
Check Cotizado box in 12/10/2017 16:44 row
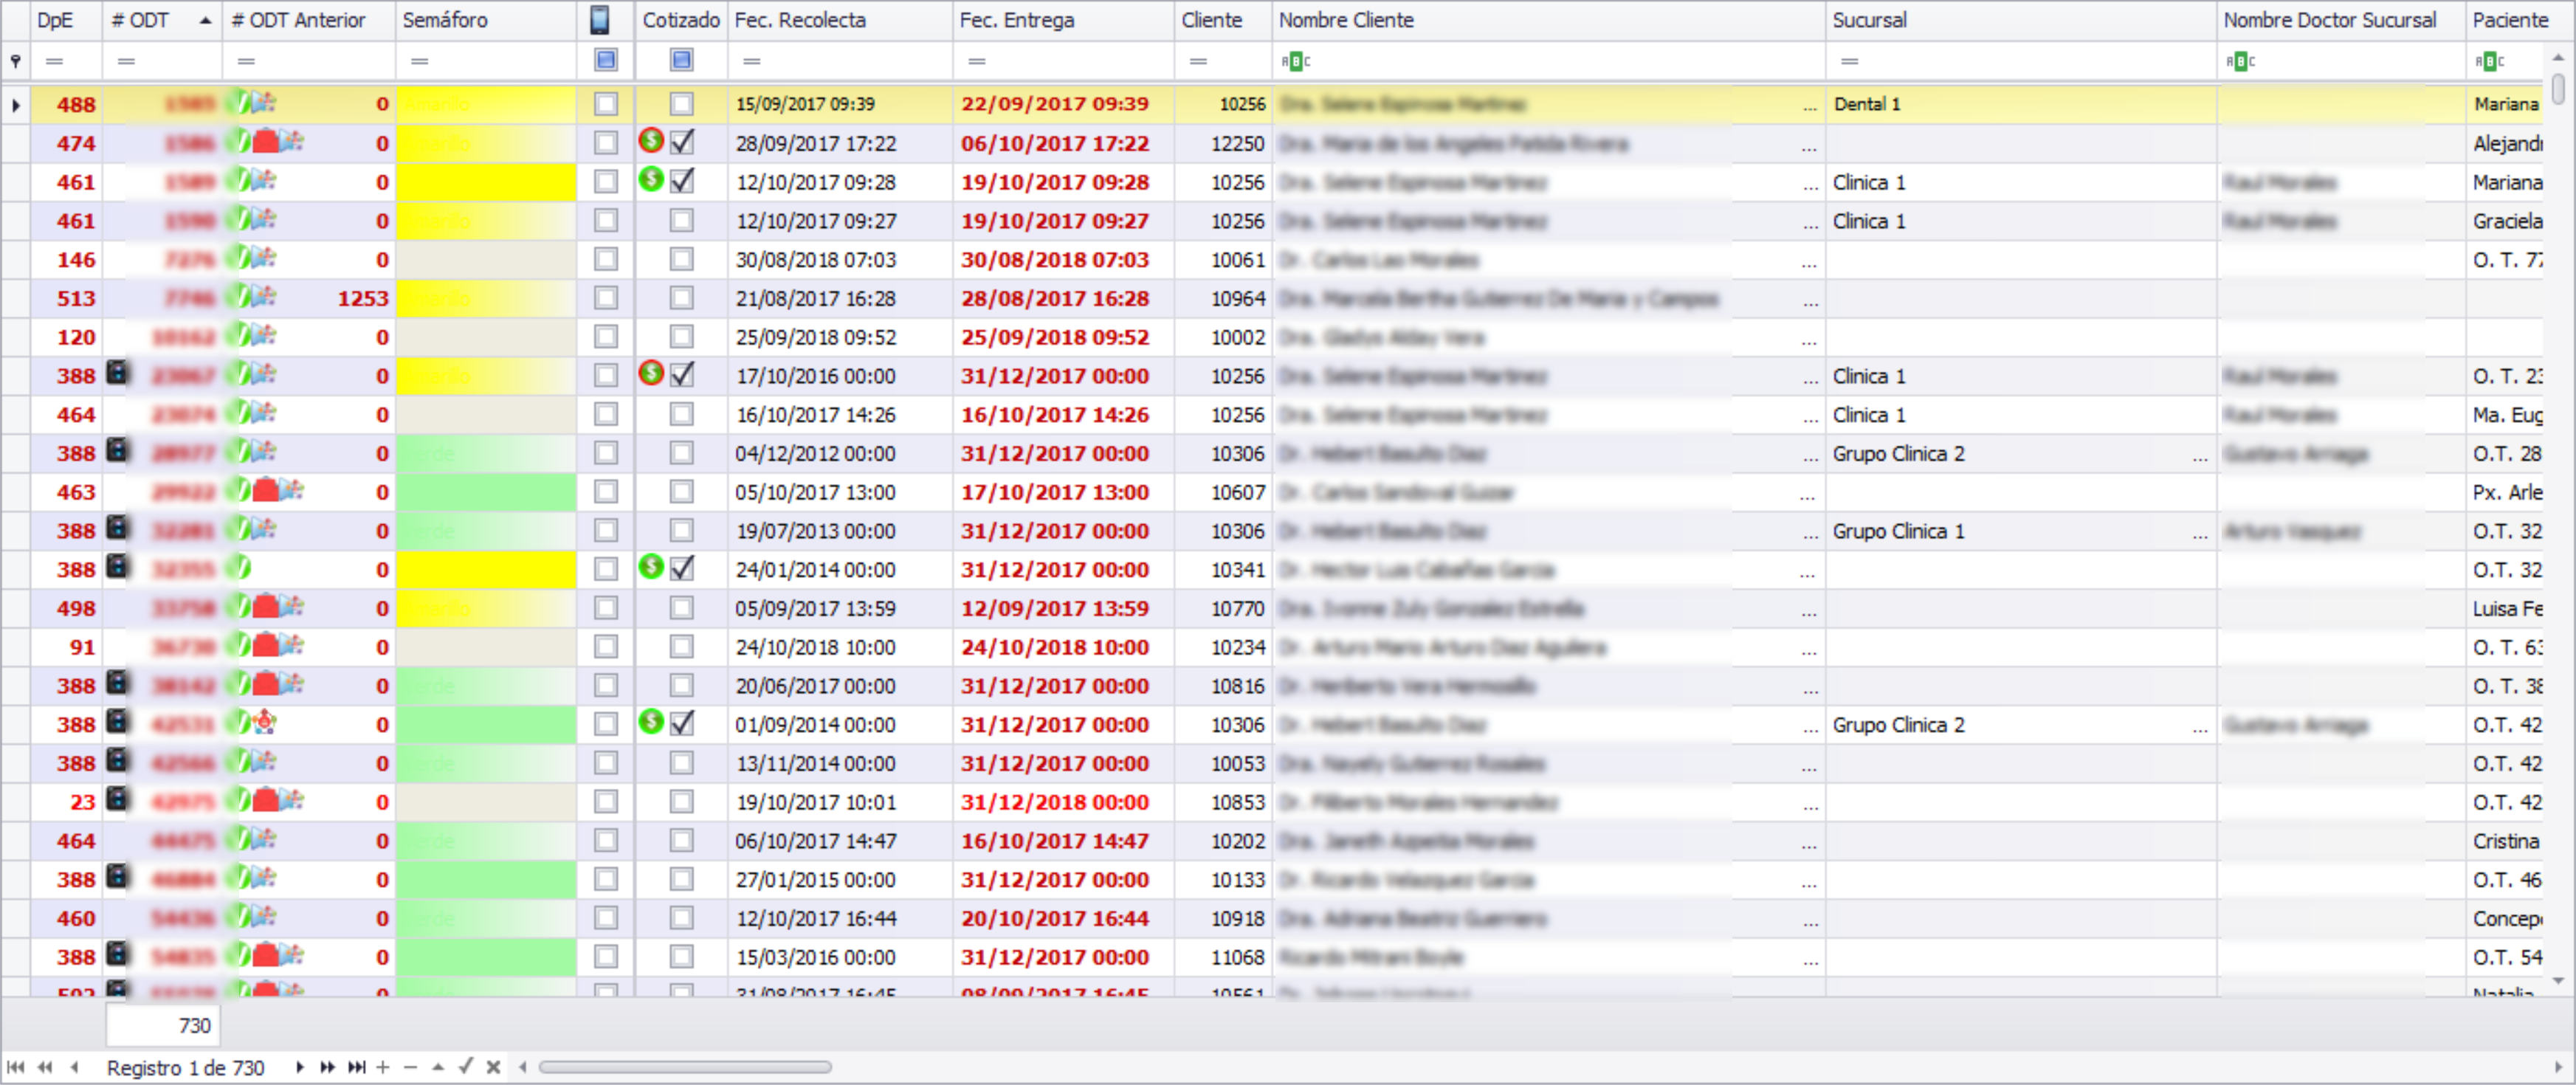682,918
